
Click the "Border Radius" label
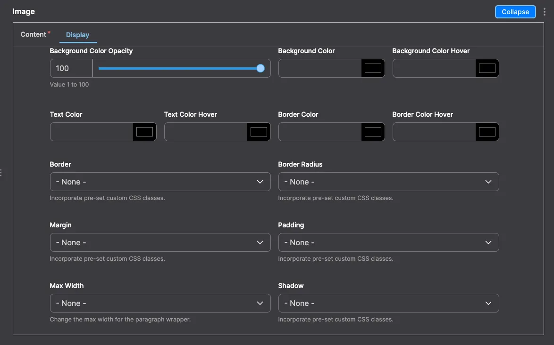(x=300, y=164)
